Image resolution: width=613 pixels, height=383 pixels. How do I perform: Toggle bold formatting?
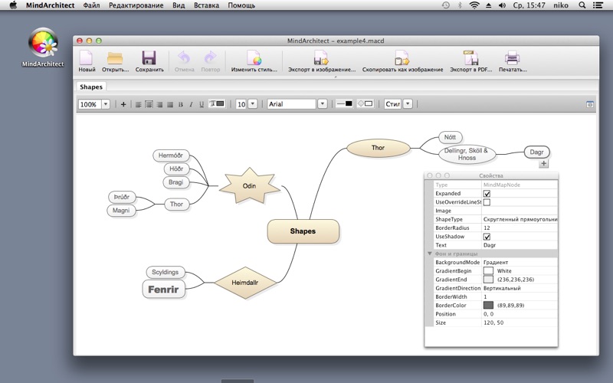pos(181,104)
